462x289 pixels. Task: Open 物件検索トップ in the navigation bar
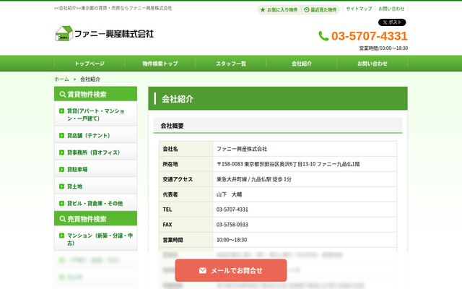pyautogui.click(x=160, y=64)
